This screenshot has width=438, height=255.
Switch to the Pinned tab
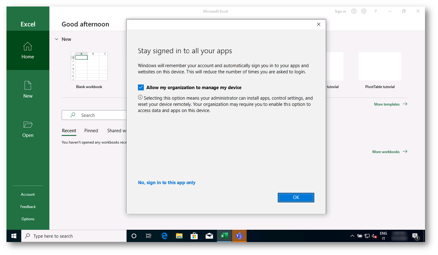click(91, 131)
